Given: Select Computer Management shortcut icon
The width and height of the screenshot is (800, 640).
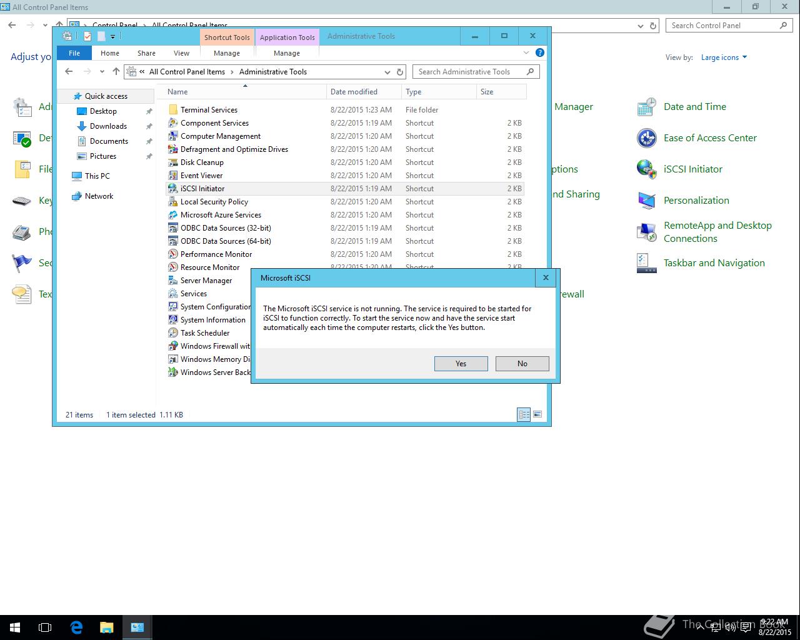Looking at the screenshot, I should (x=173, y=136).
